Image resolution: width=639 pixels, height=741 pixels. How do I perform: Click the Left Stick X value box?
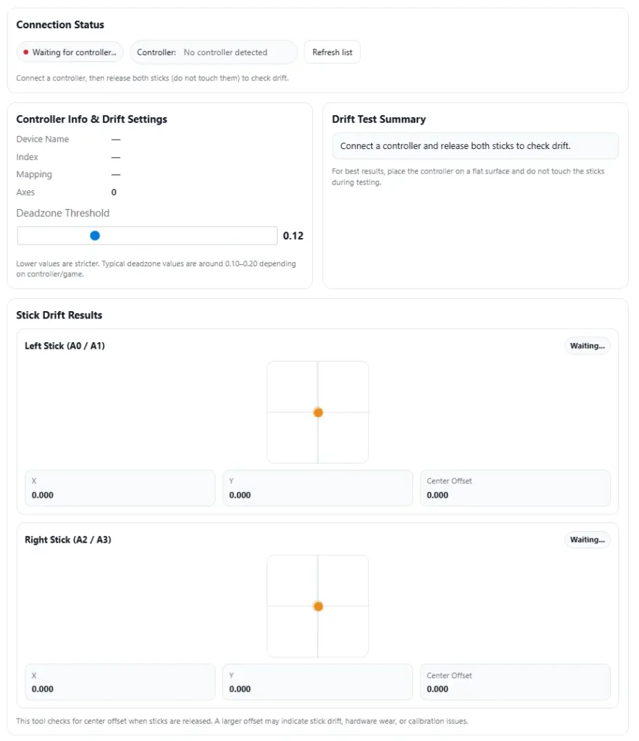coord(120,488)
